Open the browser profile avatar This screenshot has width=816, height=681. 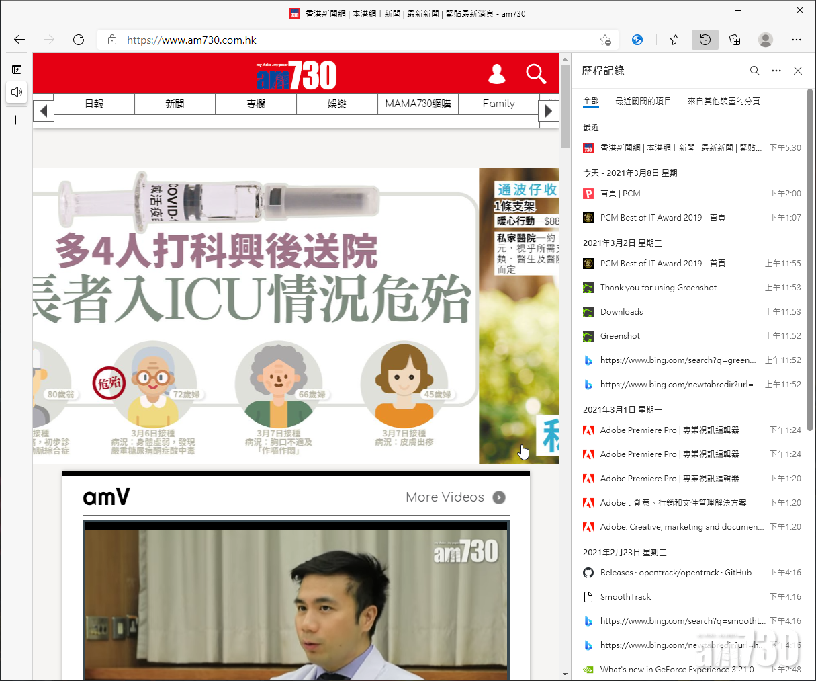(x=765, y=40)
